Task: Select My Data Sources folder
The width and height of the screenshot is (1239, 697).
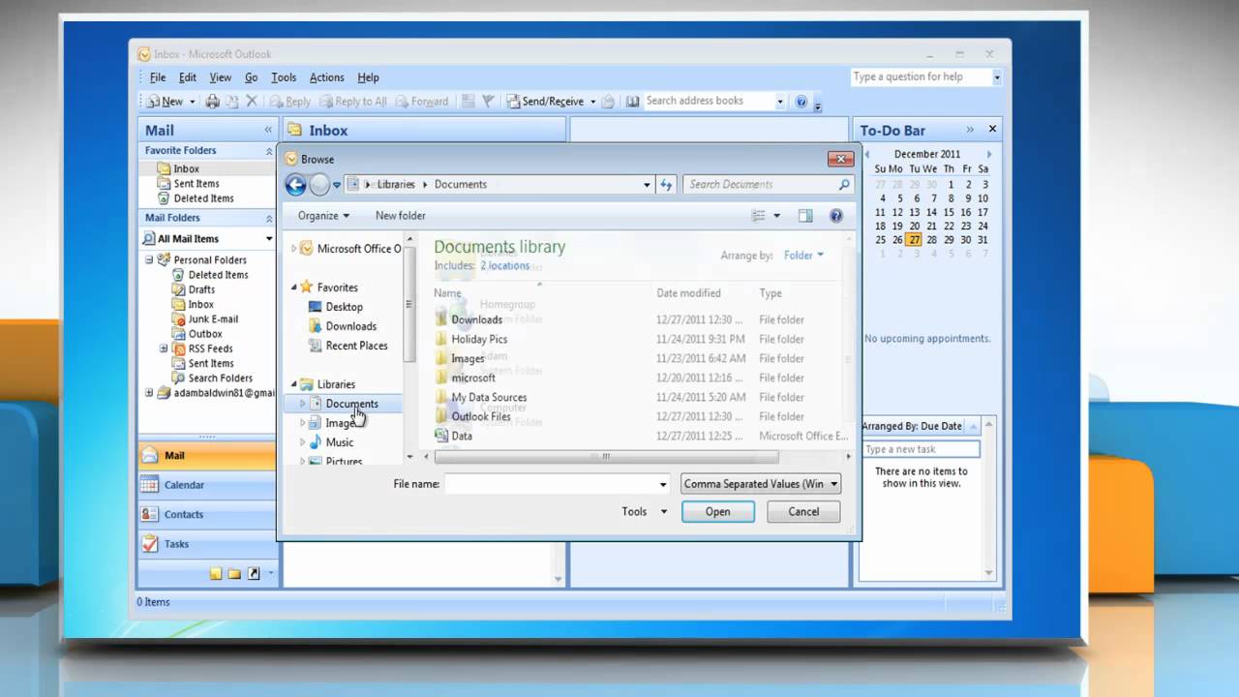Action: coord(489,397)
